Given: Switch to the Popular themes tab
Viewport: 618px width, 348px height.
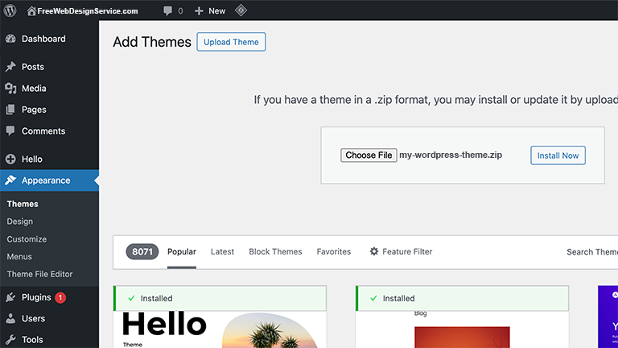Looking at the screenshot, I should pos(182,251).
